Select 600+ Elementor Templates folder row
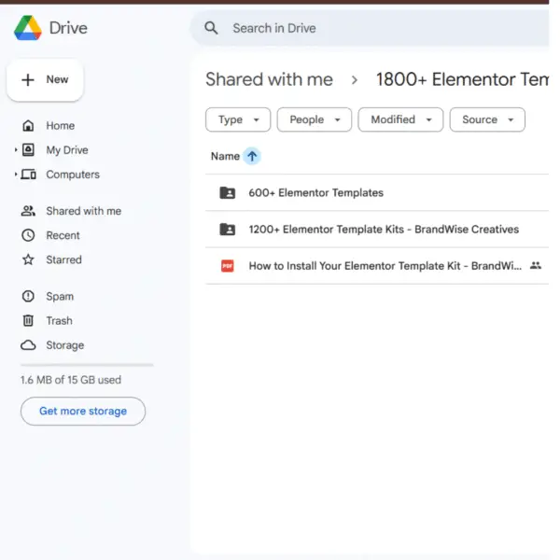This screenshot has width=560, height=560. point(377,193)
